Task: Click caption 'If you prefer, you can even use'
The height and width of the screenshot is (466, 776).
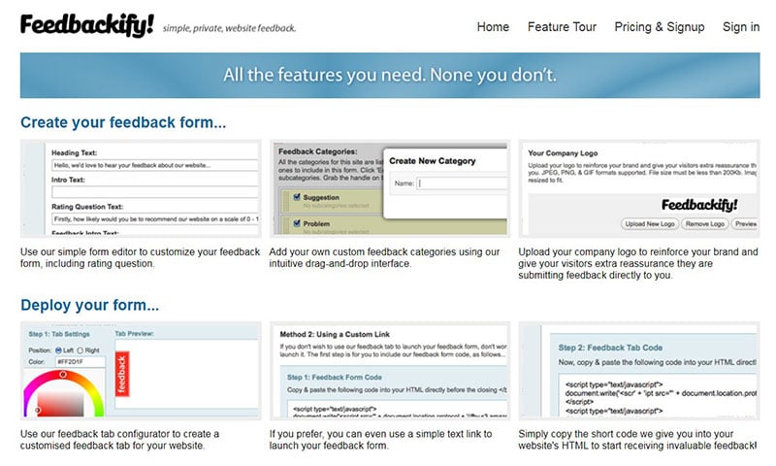Action: pos(380,440)
